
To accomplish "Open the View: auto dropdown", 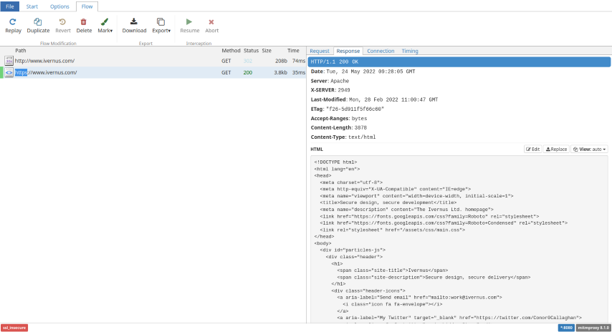I will (x=590, y=149).
